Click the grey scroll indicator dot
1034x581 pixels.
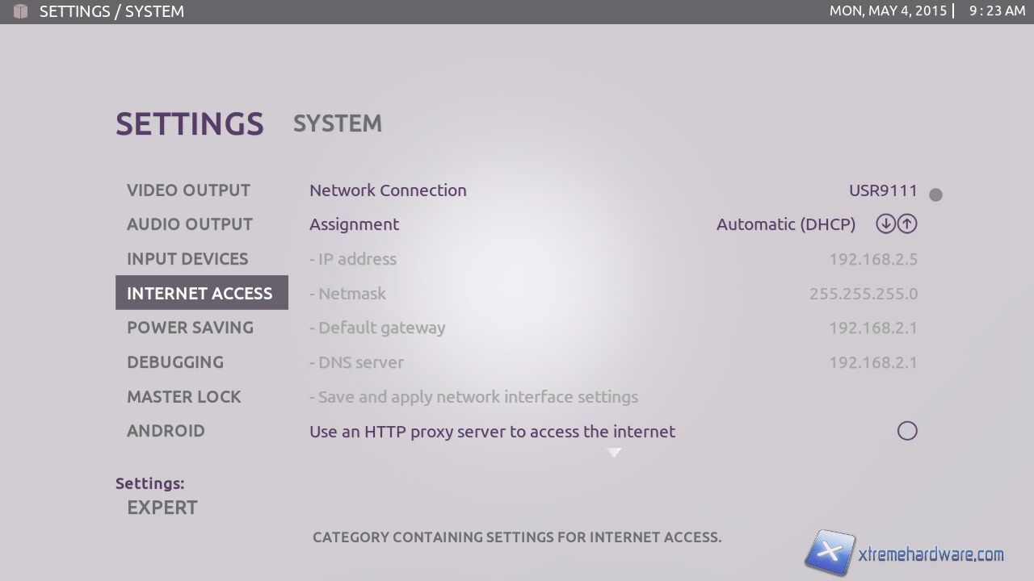pyautogui.click(x=935, y=194)
